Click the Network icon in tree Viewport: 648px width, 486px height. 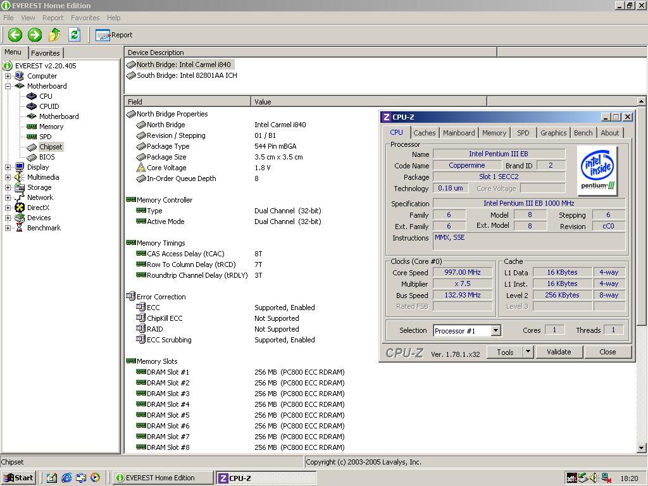20,197
